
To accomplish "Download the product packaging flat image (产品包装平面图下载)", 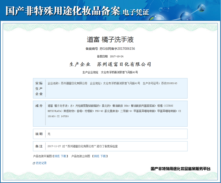I will point(63,156).
